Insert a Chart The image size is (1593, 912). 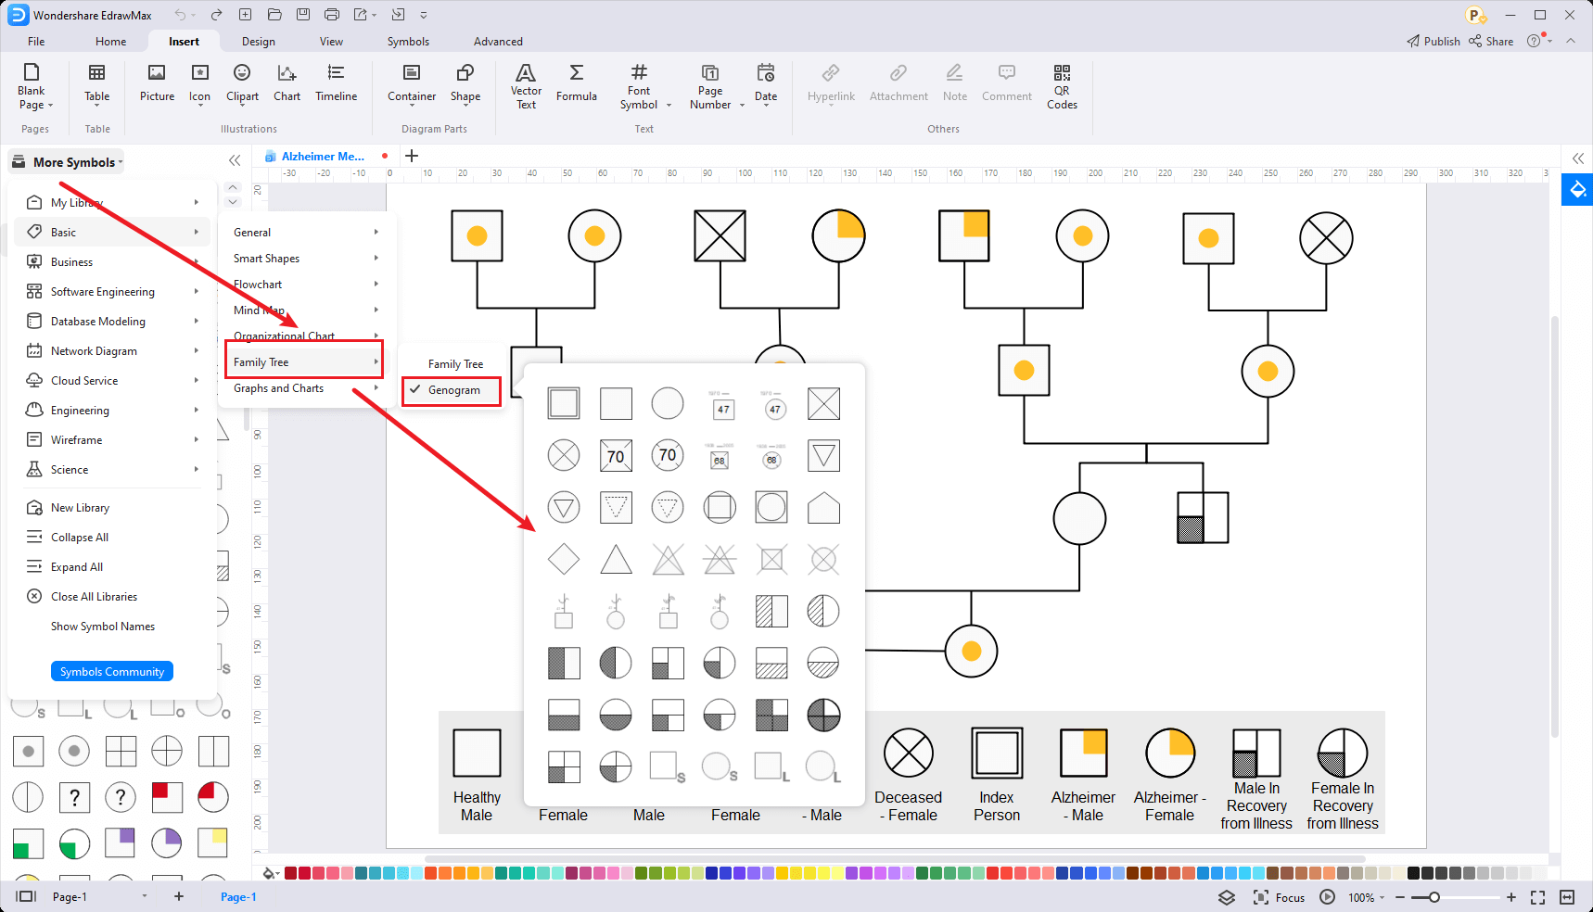coord(287,84)
